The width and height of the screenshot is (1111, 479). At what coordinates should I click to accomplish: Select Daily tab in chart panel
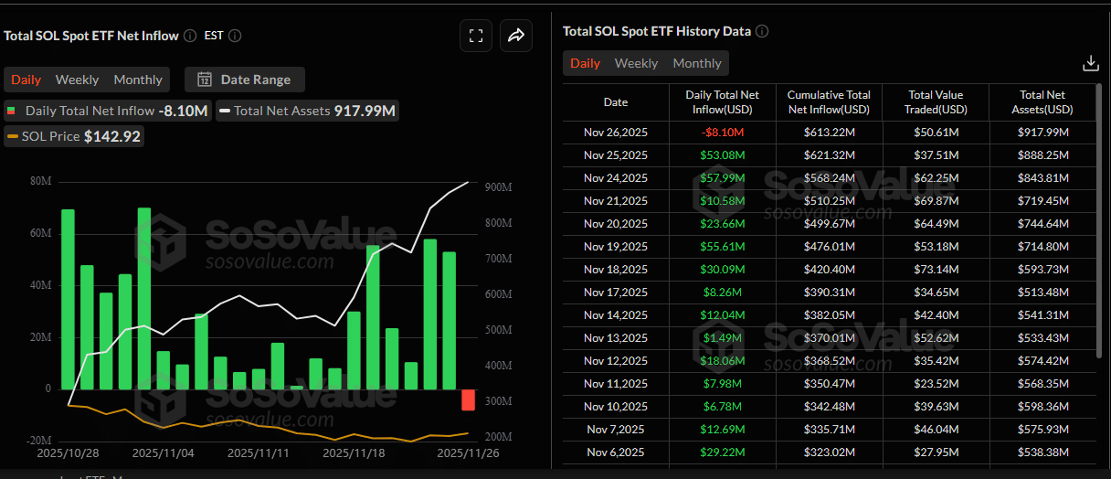click(x=26, y=80)
